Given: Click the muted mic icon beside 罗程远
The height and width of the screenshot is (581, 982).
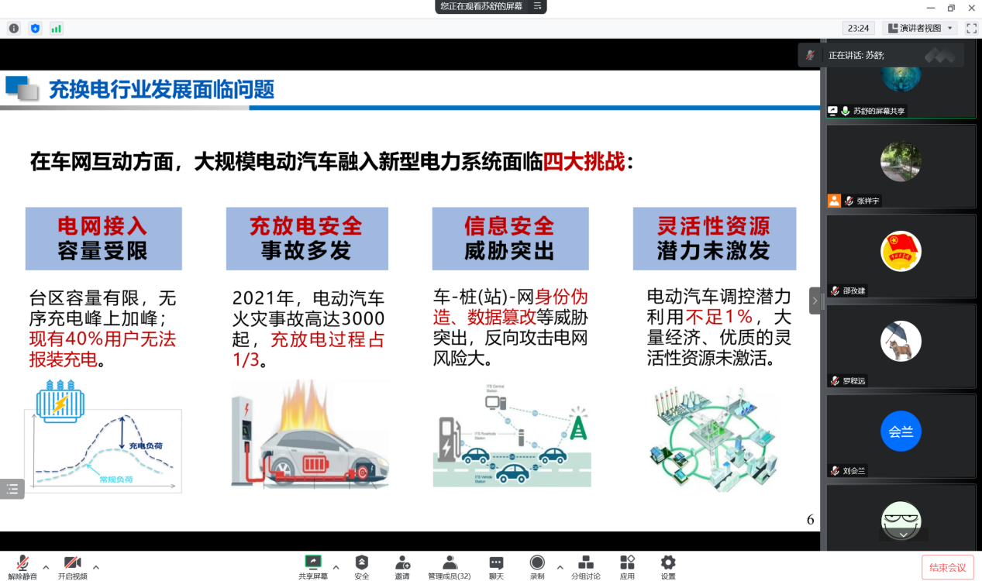Looking at the screenshot, I should coord(836,380).
